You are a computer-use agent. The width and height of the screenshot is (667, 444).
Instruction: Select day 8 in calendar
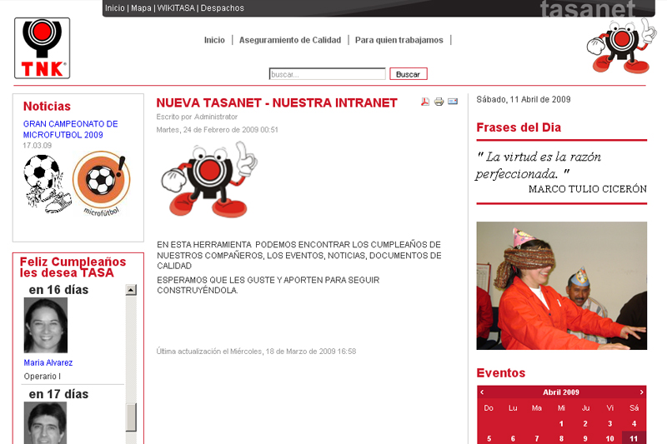[561, 438]
